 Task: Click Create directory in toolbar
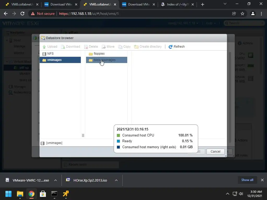click(148, 47)
